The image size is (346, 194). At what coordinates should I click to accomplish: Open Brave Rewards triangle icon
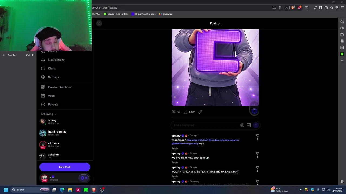tap(299, 8)
